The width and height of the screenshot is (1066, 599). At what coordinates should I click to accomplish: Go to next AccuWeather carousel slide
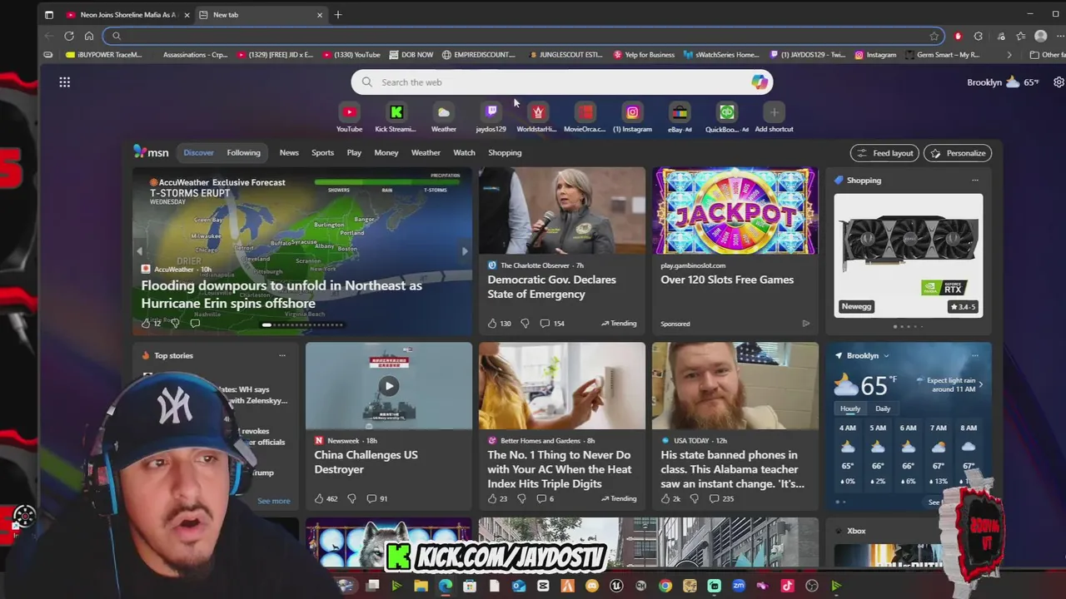[x=464, y=251]
